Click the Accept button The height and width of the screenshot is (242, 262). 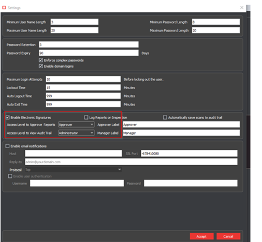(x=201, y=236)
